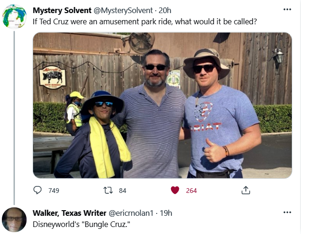Click the reply speech bubble icon
Screen dimensions: 316x234
tap(38, 190)
